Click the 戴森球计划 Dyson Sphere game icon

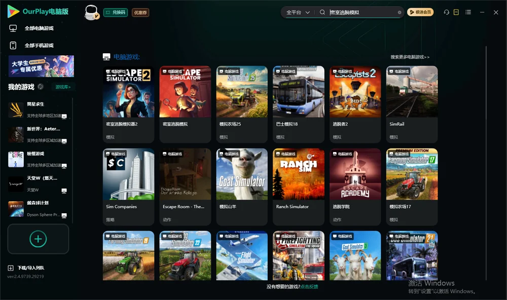click(16, 209)
